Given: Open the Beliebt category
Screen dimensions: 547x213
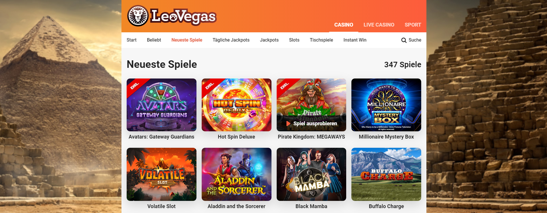Looking at the screenshot, I should click(154, 40).
